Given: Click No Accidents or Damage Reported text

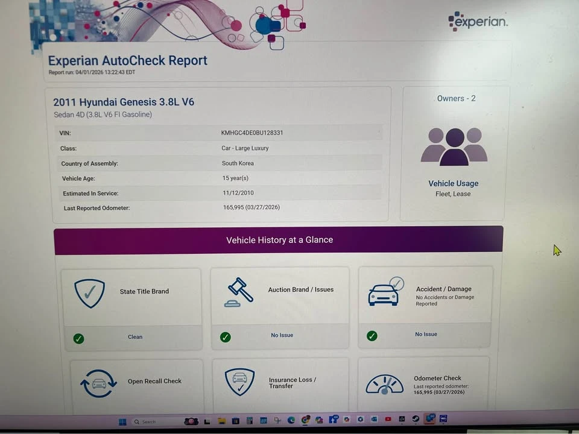Looking at the screenshot, I should pos(445,300).
